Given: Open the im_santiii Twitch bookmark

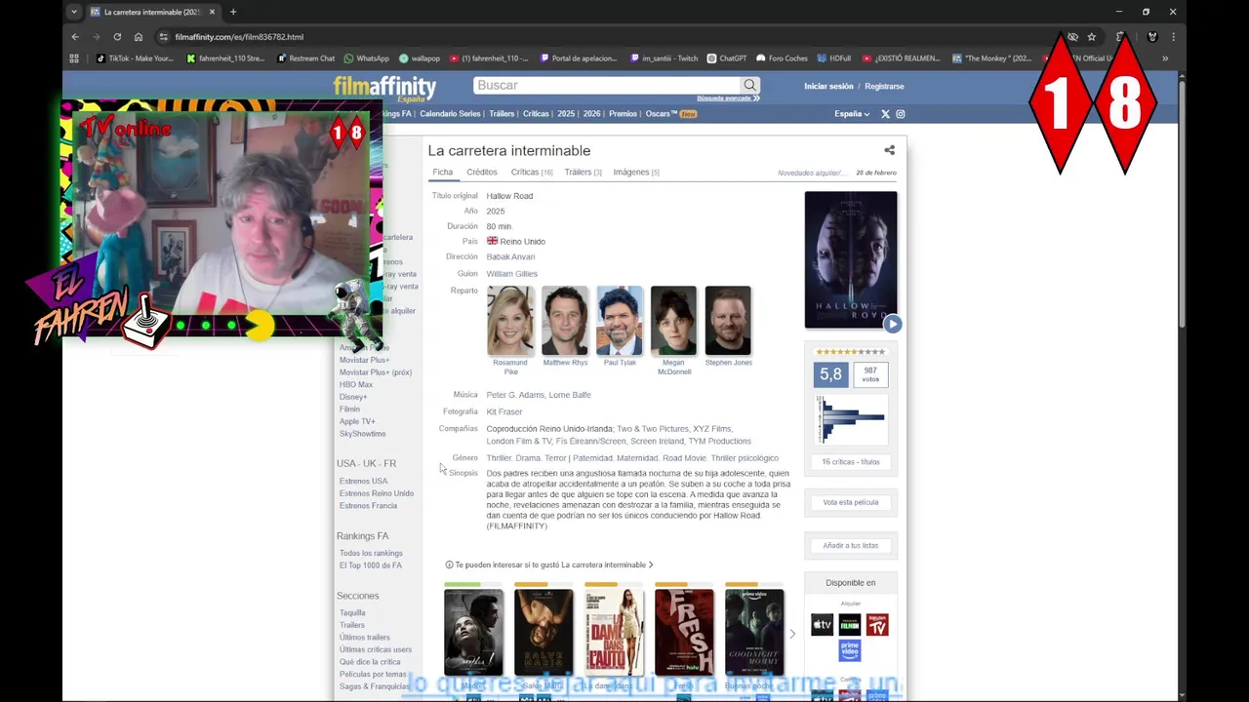Looking at the screenshot, I should (x=665, y=58).
